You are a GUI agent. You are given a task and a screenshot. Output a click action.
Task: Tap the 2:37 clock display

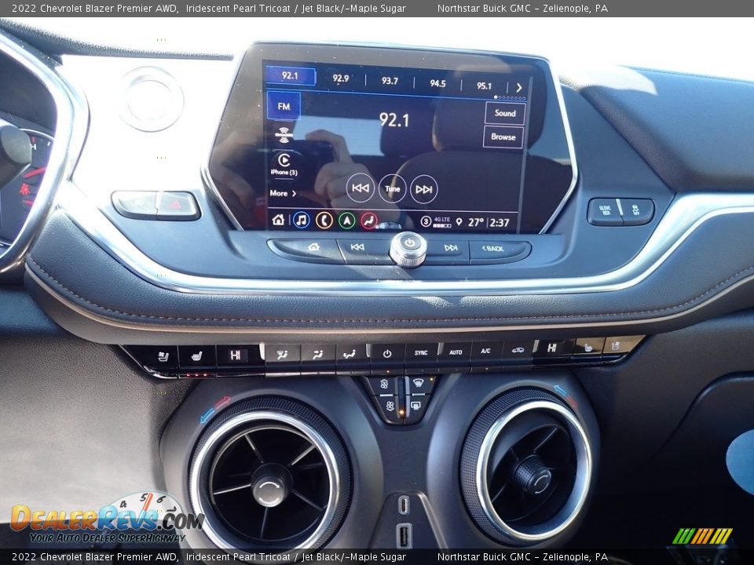click(x=500, y=223)
